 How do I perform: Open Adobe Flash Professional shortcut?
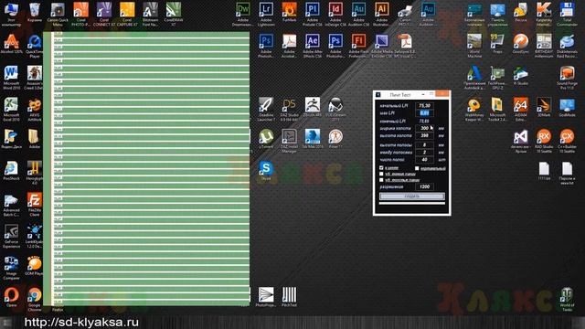tap(358, 46)
